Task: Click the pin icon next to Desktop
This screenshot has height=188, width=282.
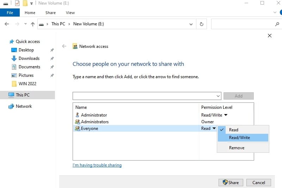Action: point(52,50)
